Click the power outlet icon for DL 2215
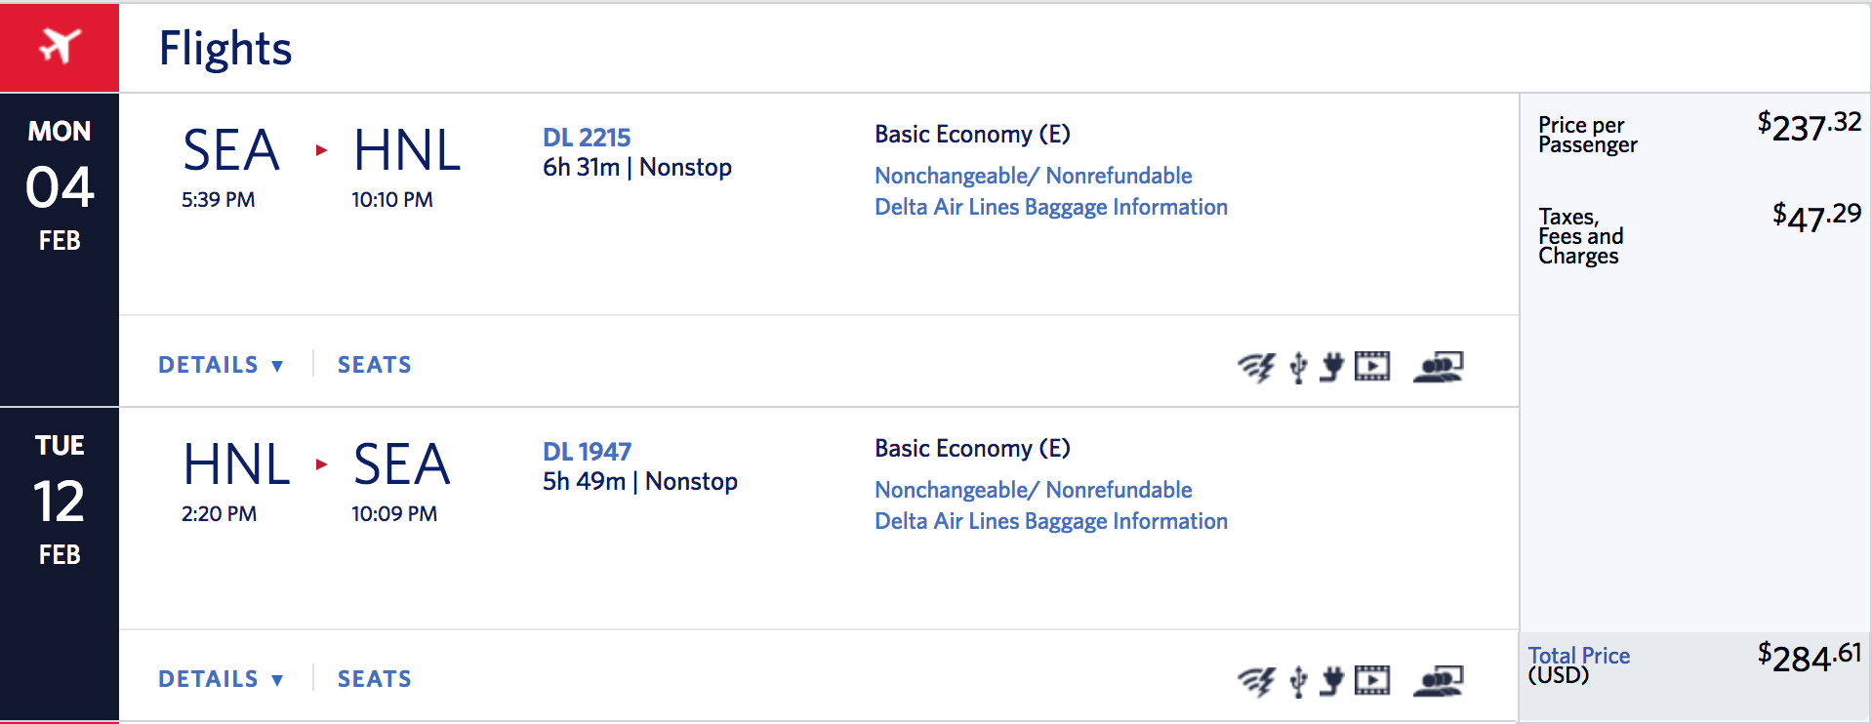1872x724 pixels. tap(1331, 367)
